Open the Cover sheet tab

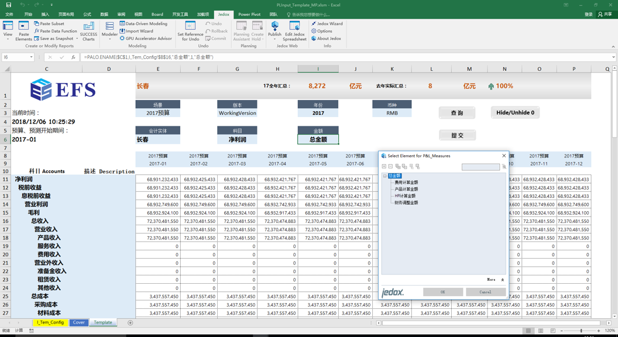[79, 322]
